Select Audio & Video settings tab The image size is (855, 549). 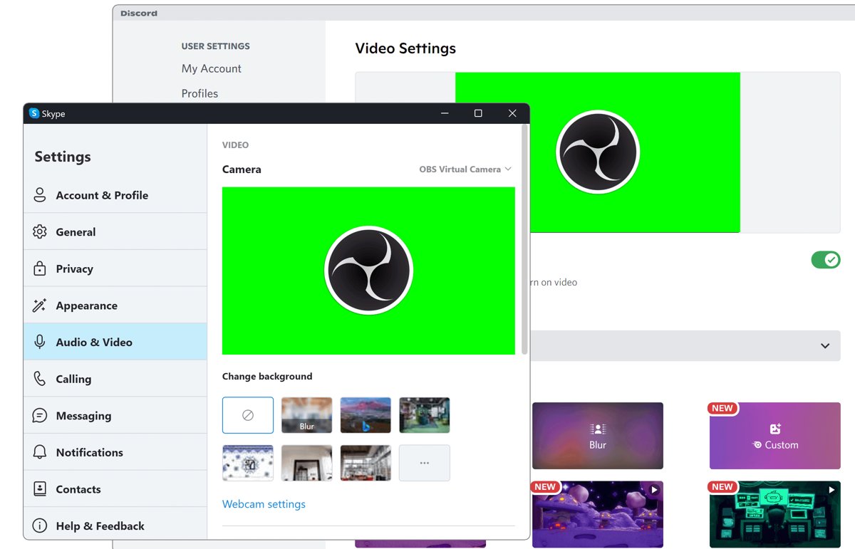pos(115,342)
